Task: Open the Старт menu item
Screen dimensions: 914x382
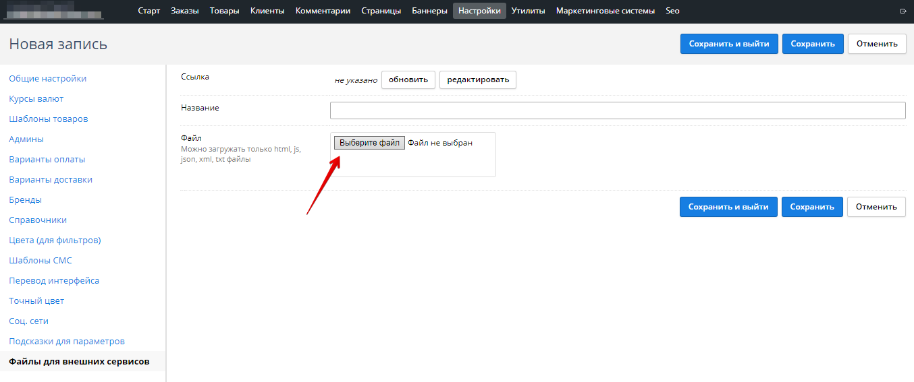Action: (149, 11)
